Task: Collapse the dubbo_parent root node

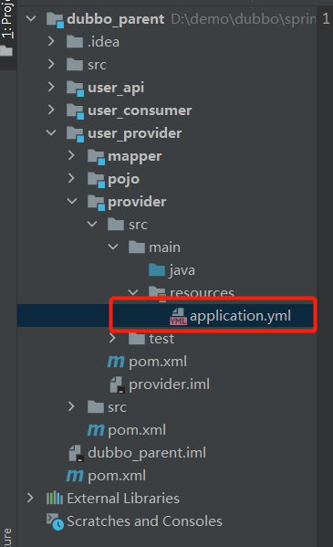Action: 31,18
